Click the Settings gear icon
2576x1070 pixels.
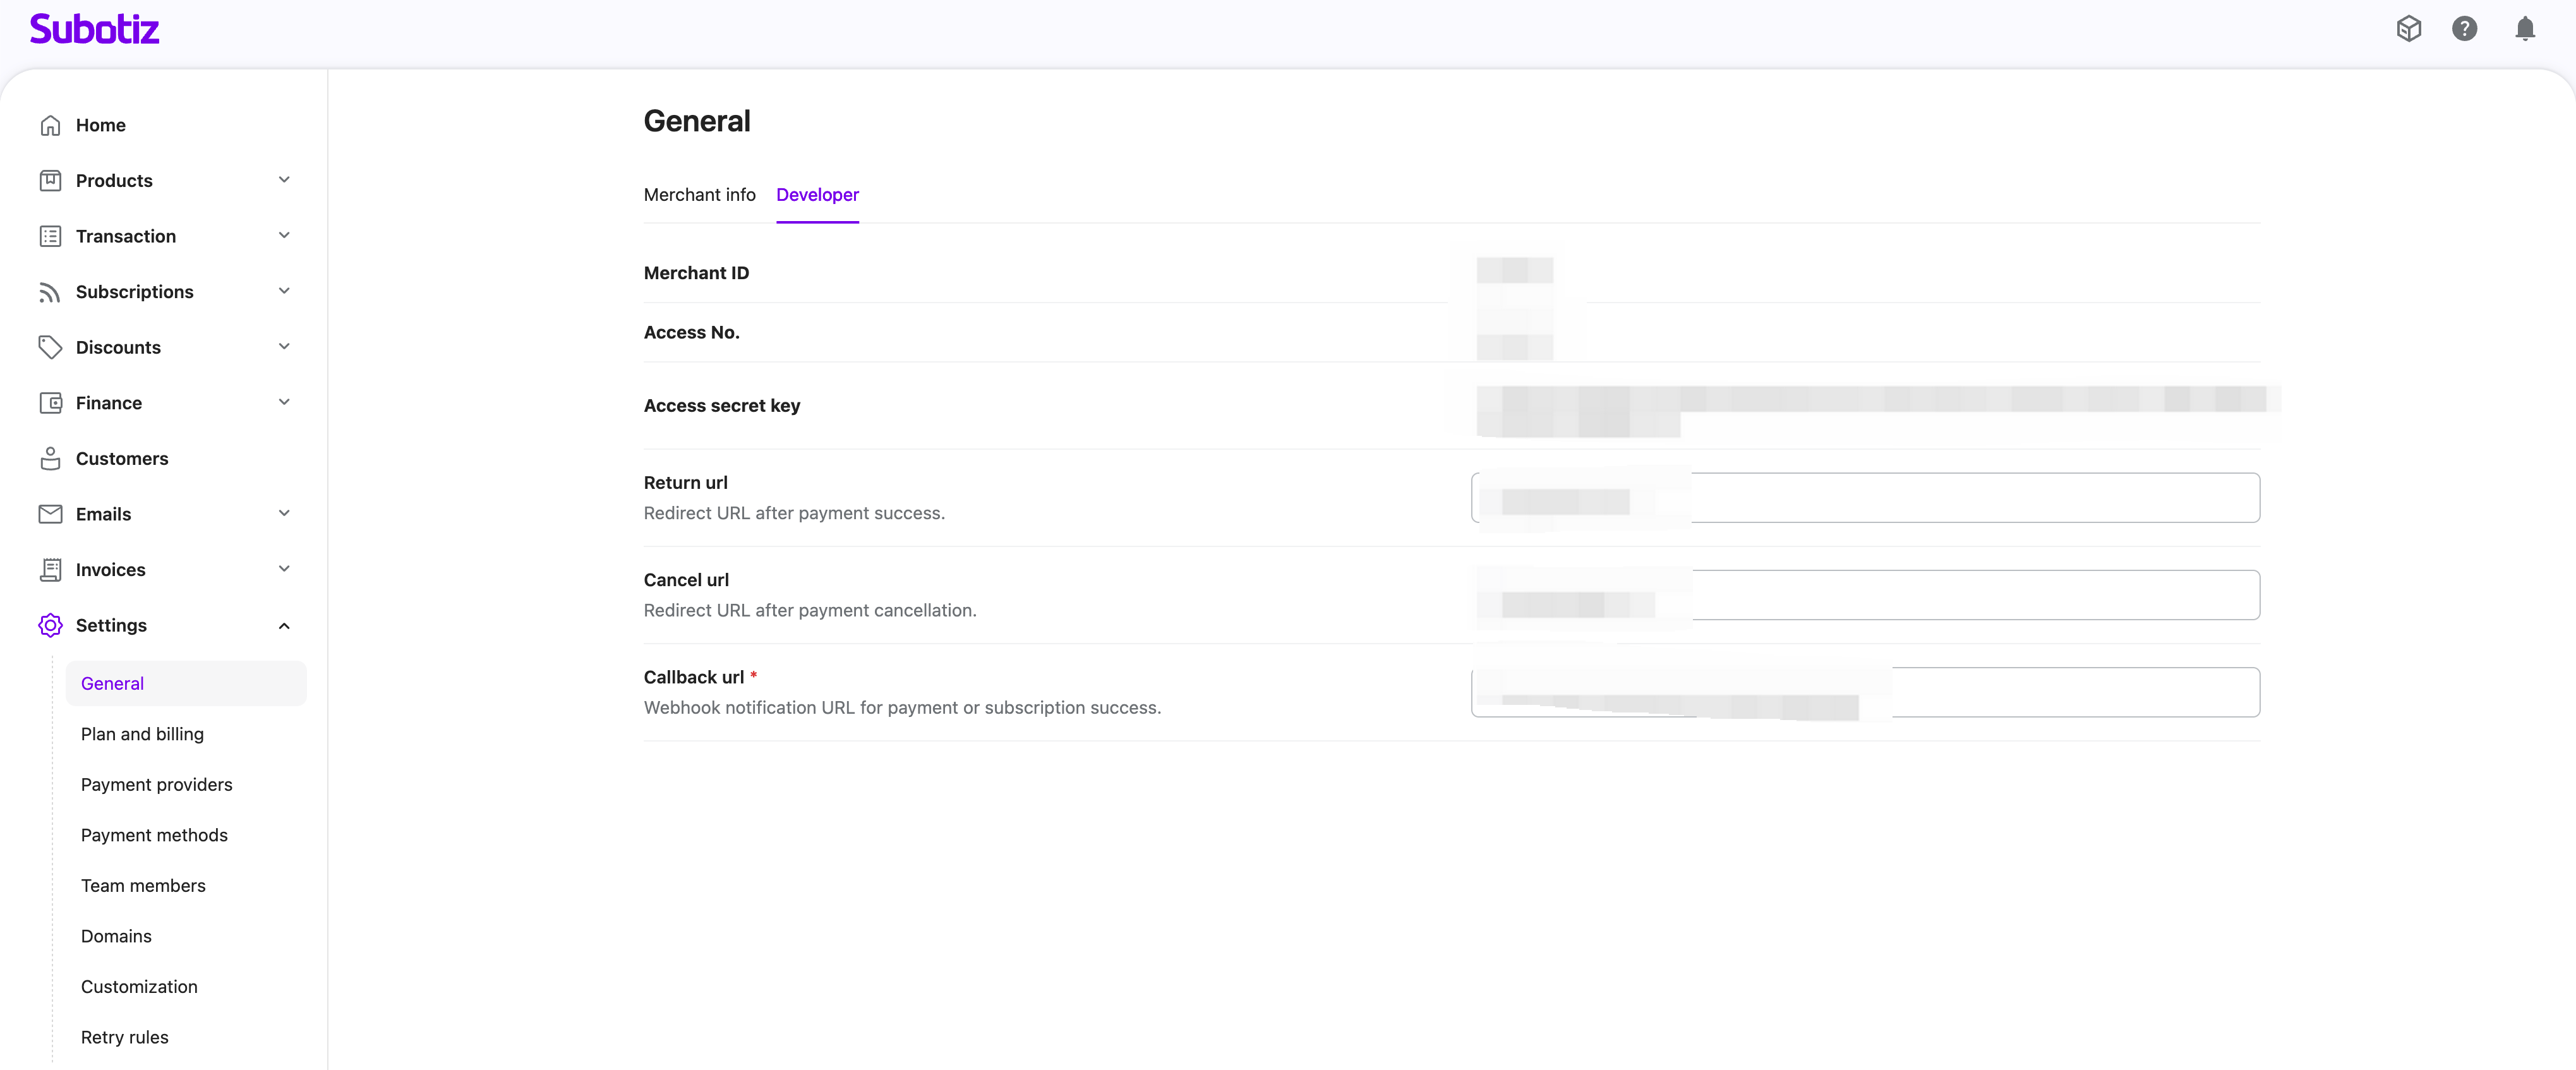50,625
